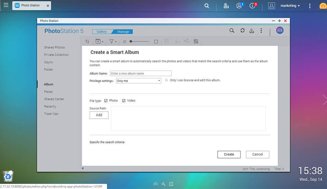
Task: Open Faces in sidebar
Action: 49,91
